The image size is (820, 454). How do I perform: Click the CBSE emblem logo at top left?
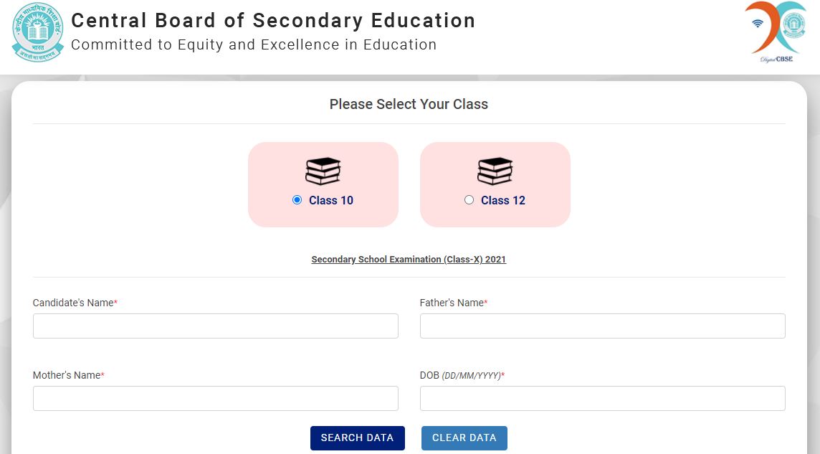pyautogui.click(x=38, y=32)
